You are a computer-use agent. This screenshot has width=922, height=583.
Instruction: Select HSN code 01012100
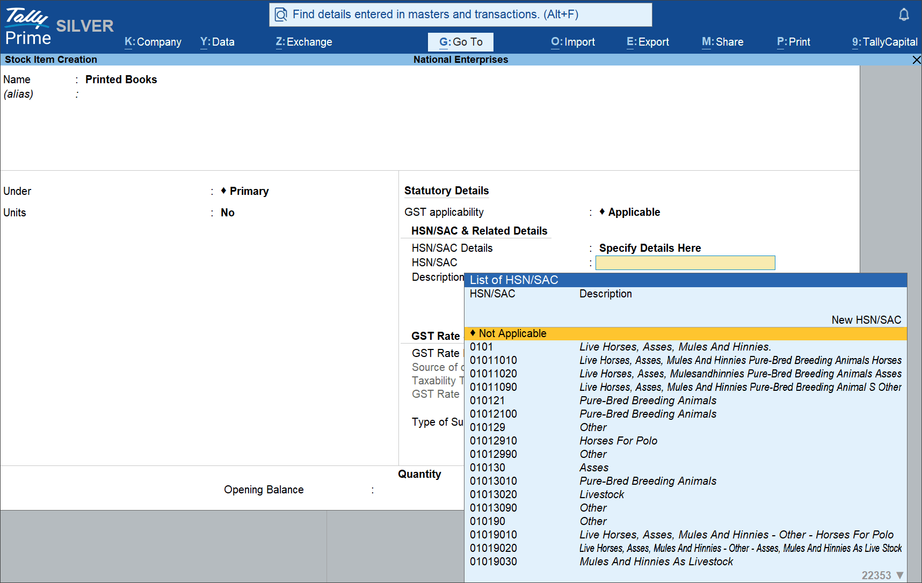tap(686, 414)
